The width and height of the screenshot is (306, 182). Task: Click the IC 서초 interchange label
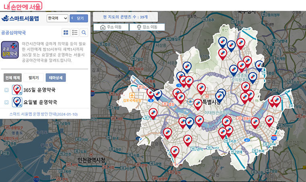[x=230, y=141]
